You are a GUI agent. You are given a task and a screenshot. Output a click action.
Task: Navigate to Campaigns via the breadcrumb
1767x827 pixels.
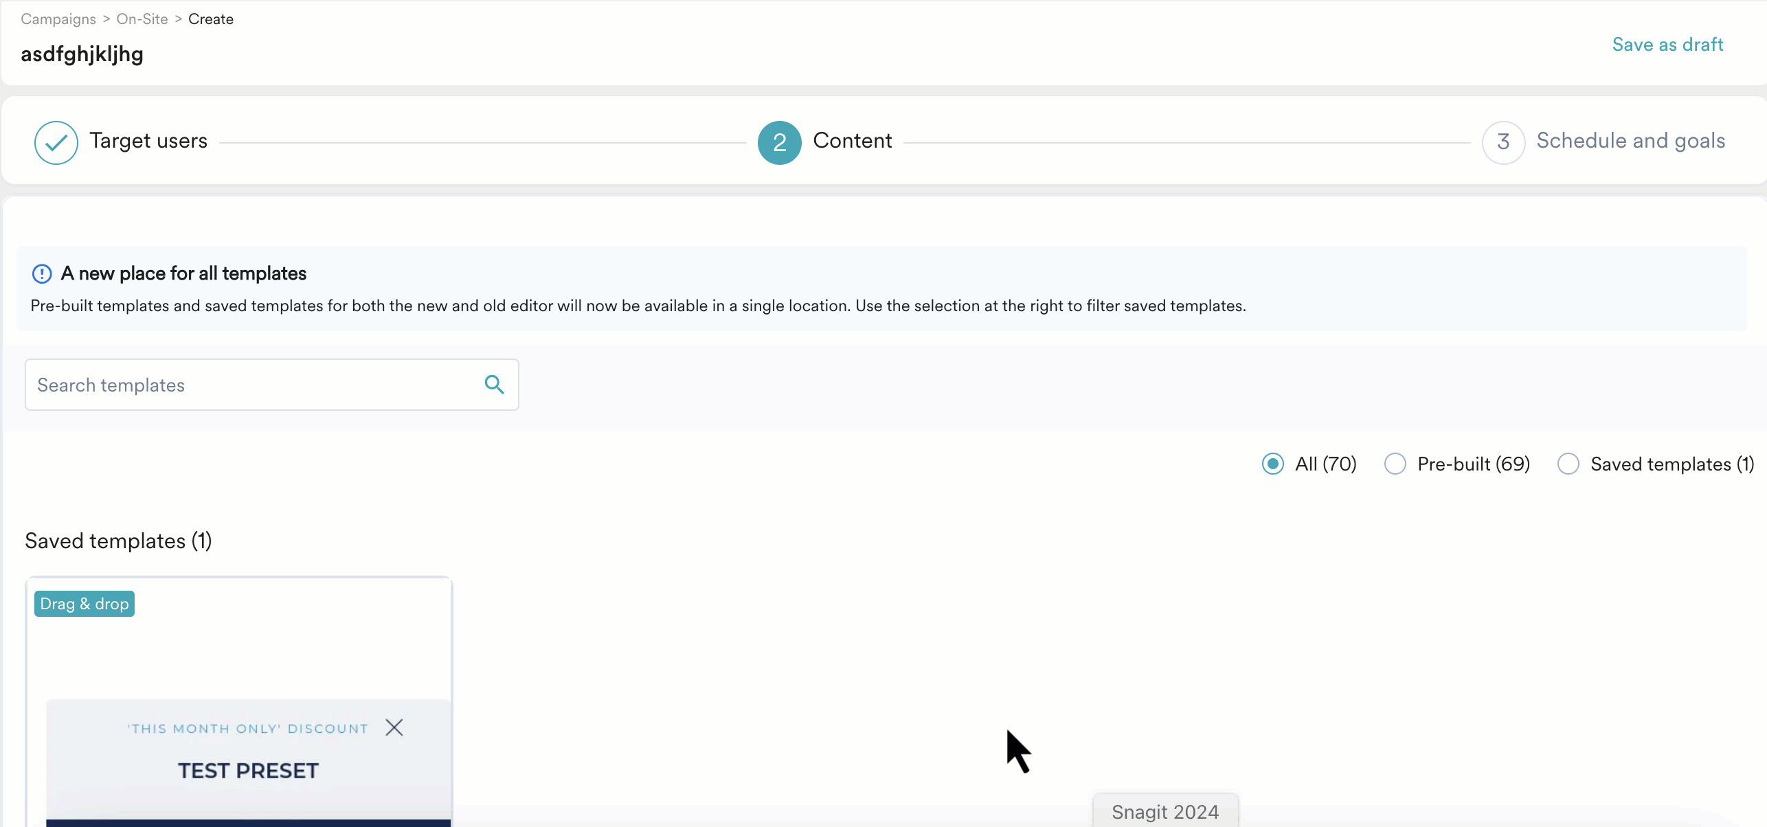tap(58, 19)
